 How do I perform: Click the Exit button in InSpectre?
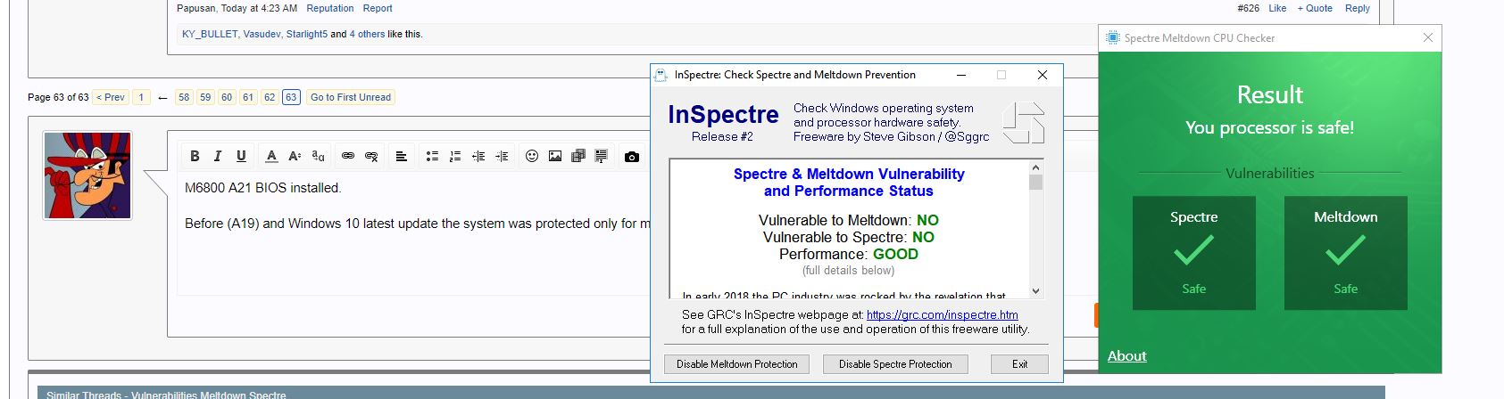[x=1019, y=364]
